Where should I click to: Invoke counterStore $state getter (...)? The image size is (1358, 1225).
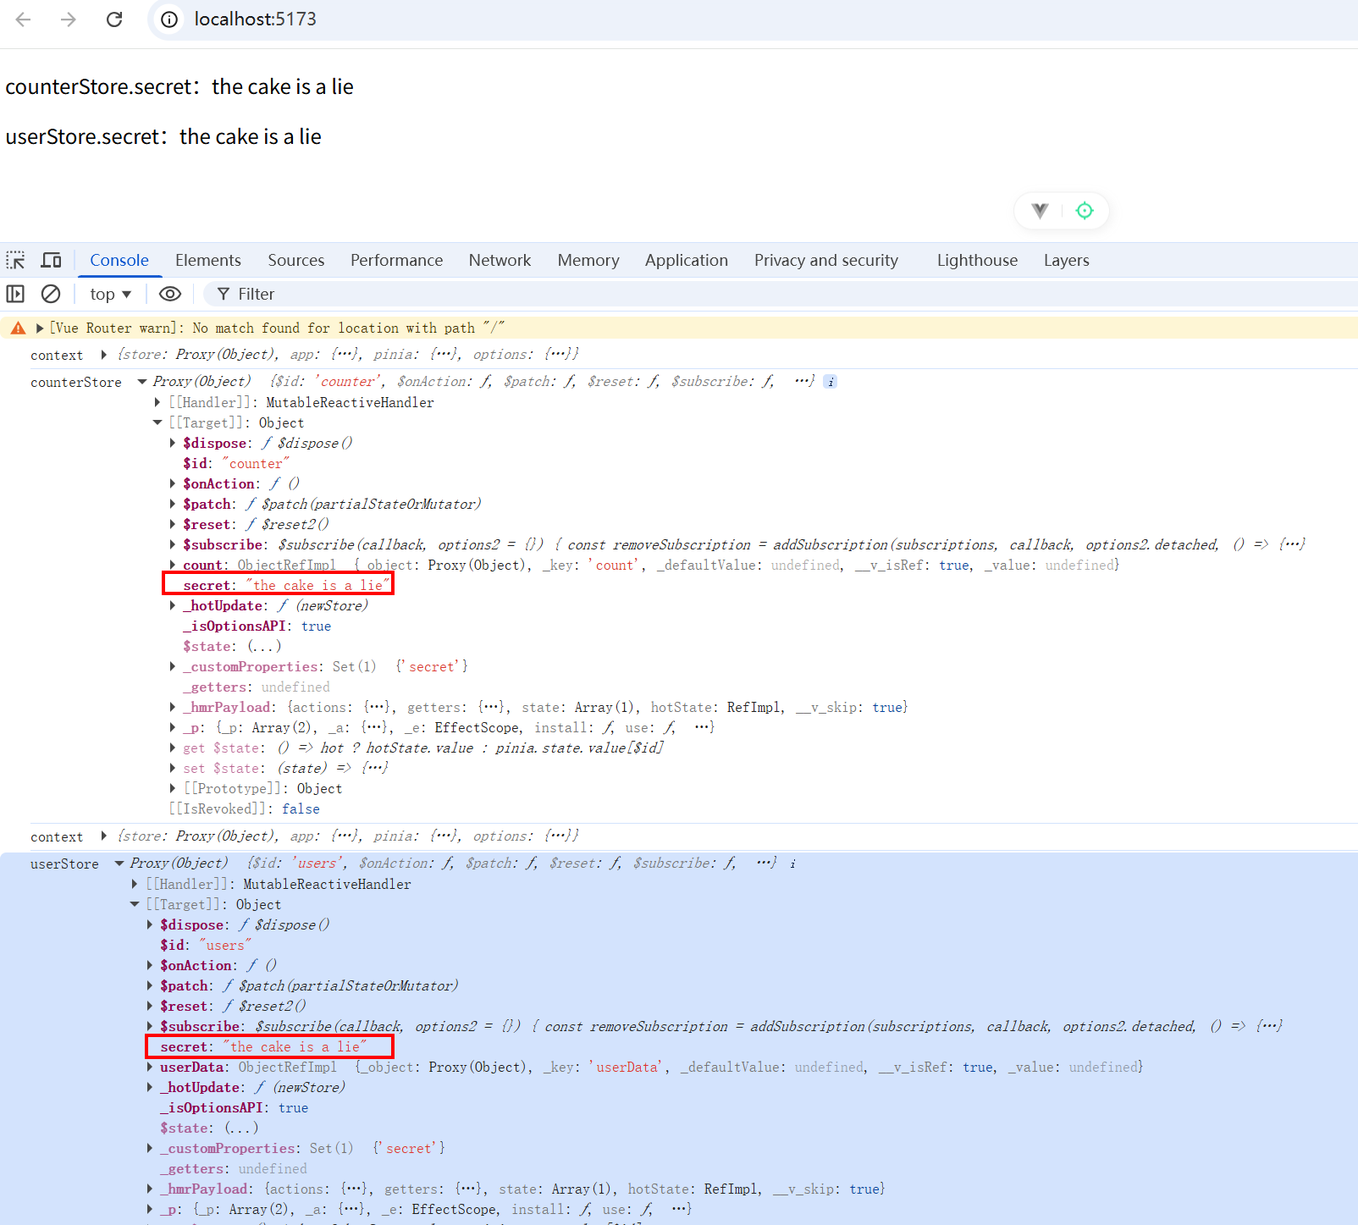(264, 646)
